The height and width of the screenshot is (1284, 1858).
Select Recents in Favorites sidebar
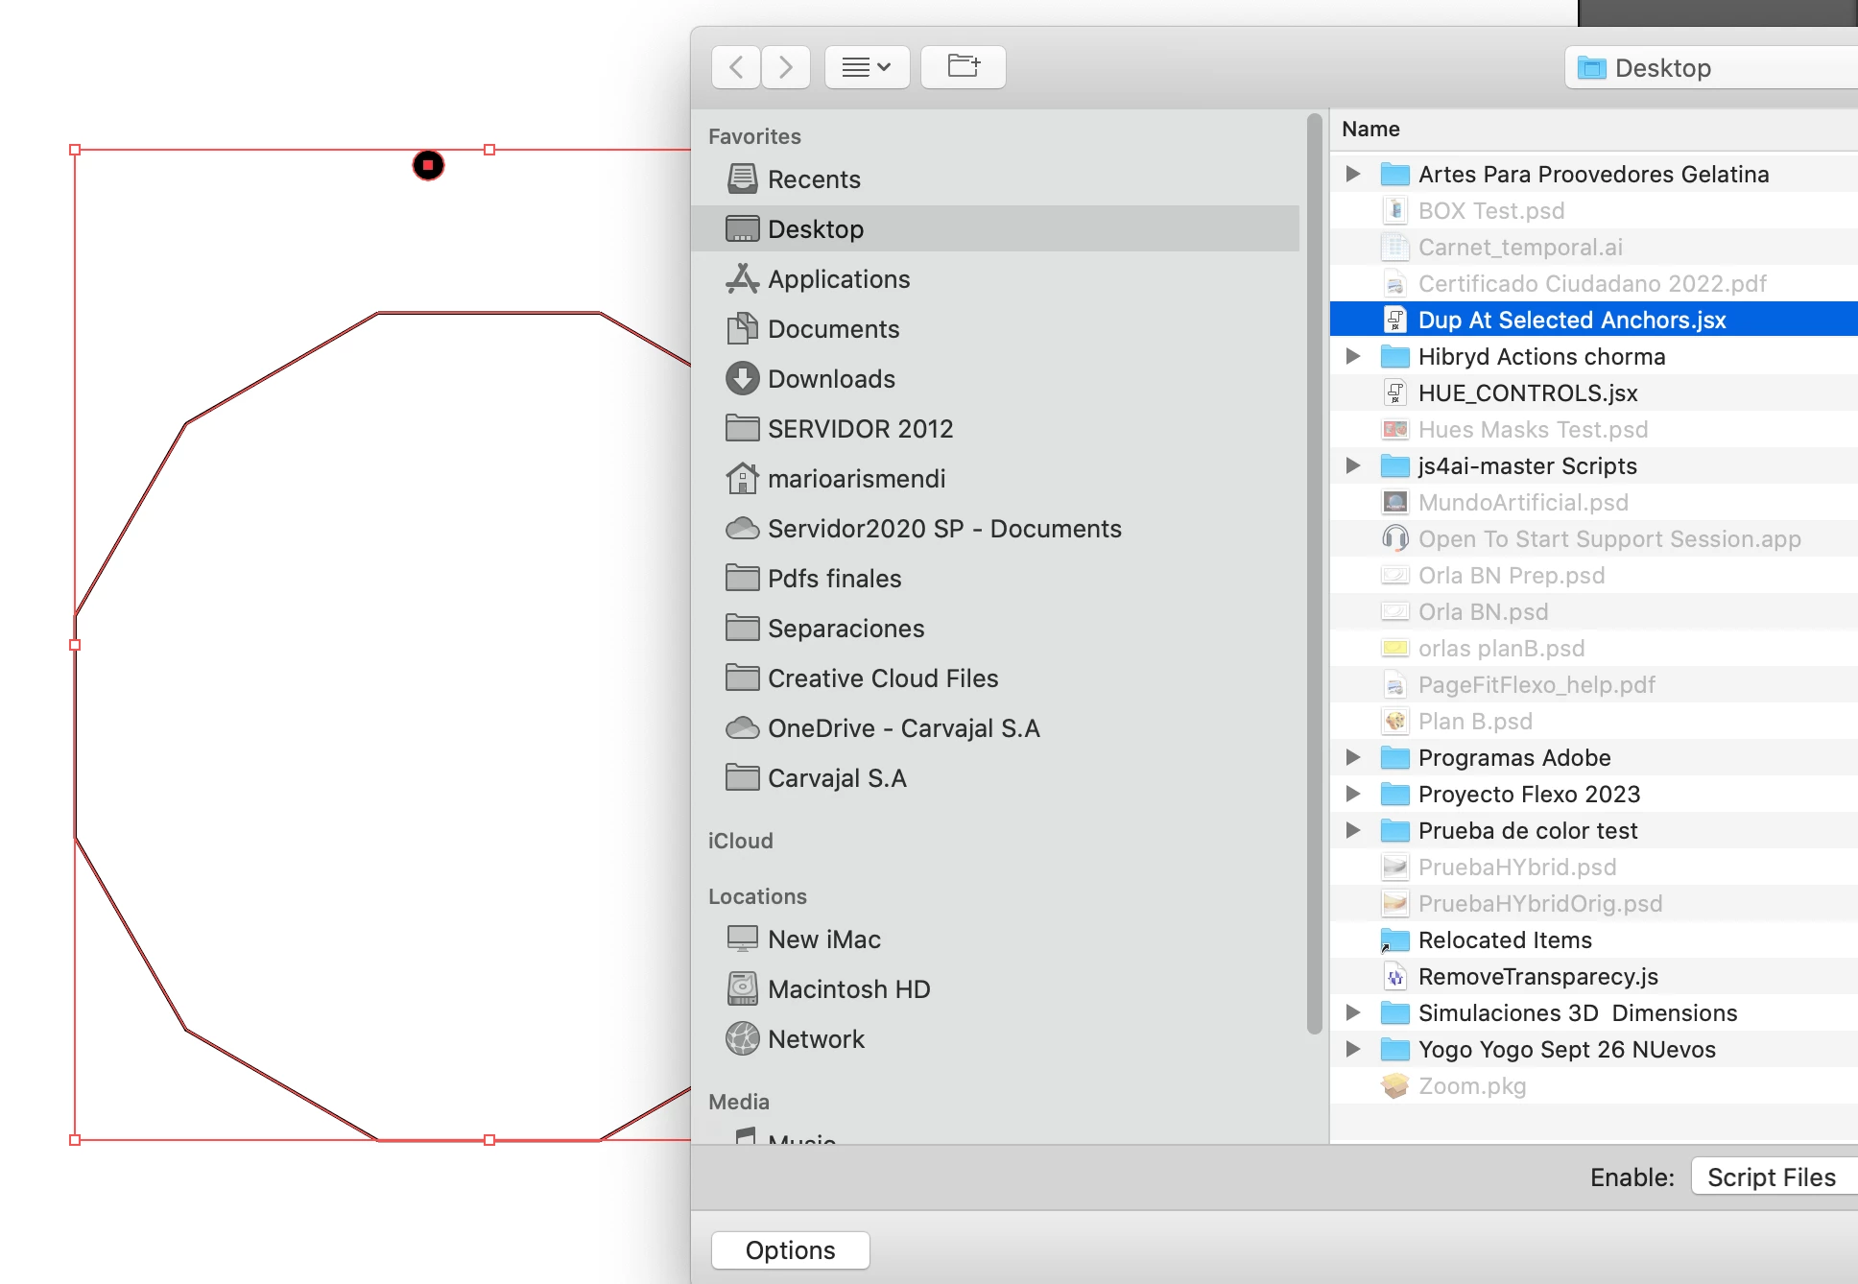813,179
